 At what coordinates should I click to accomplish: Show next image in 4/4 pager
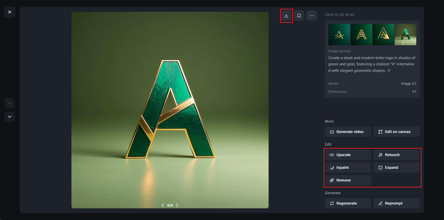(x=177, y=205)
